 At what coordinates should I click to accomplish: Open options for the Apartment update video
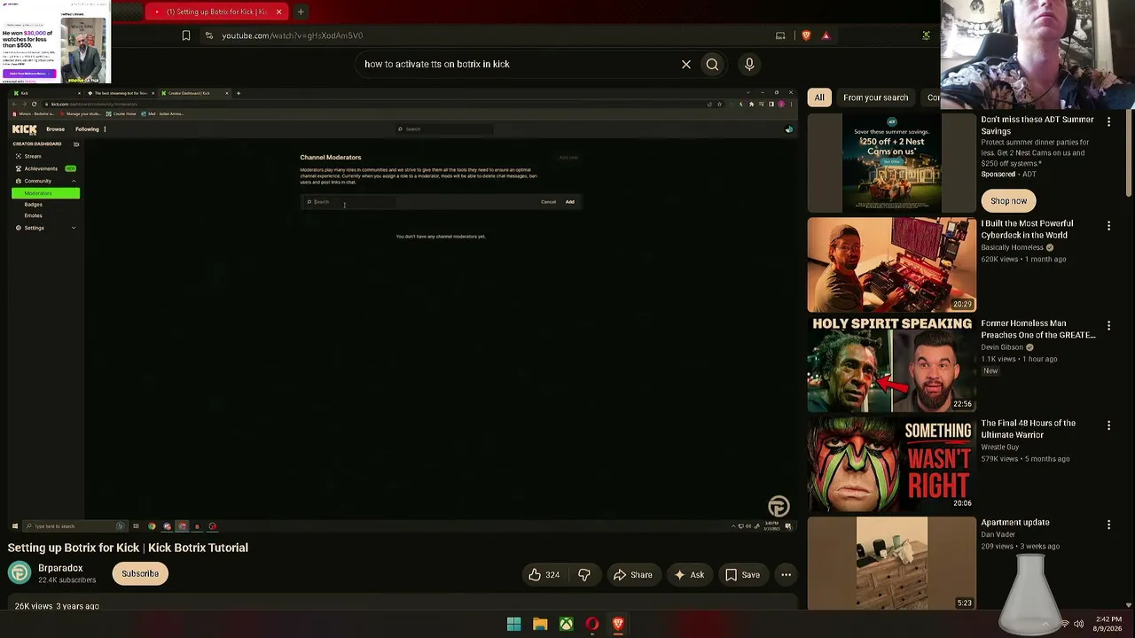tap(1108, 525)
